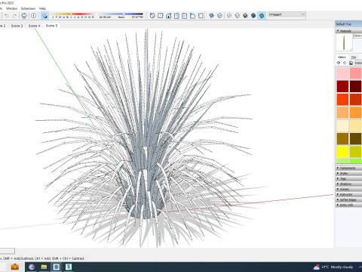Click the active SketchUp taskbar icon
The image size is (362, 272).
coord(57,267)
